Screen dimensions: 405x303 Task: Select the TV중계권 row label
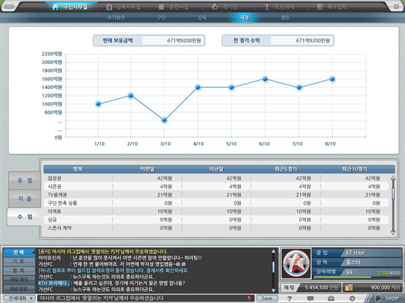coord(57,195)
